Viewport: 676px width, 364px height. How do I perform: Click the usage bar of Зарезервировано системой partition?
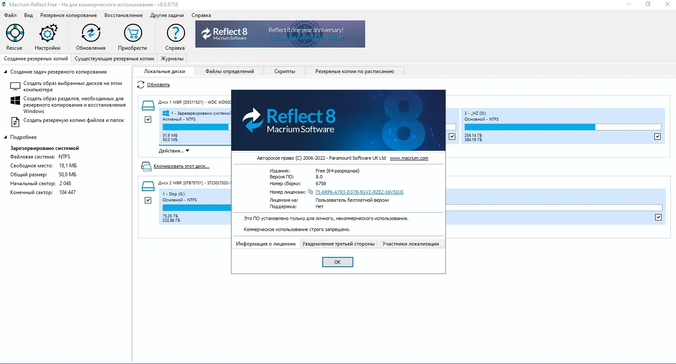pyautogui.click(x=197, y=127)
